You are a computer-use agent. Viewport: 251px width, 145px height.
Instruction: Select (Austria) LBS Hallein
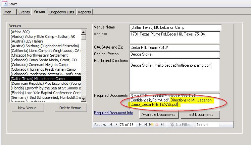pos(45,41)
